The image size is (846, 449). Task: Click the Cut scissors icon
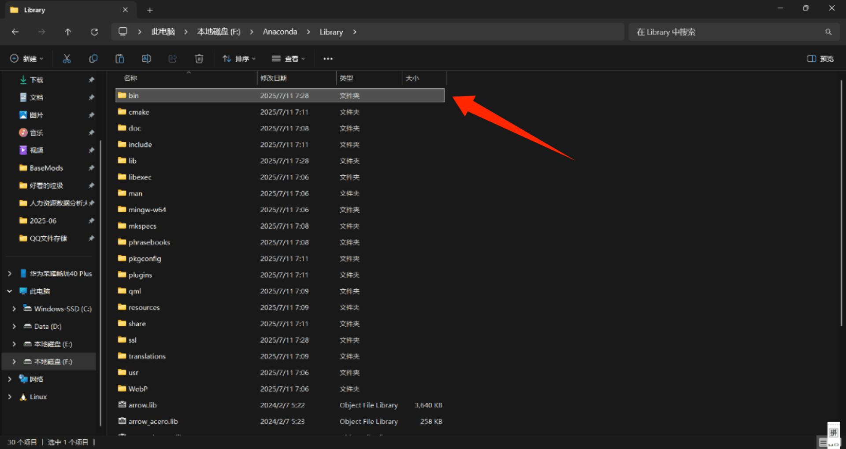click(67, 59)
